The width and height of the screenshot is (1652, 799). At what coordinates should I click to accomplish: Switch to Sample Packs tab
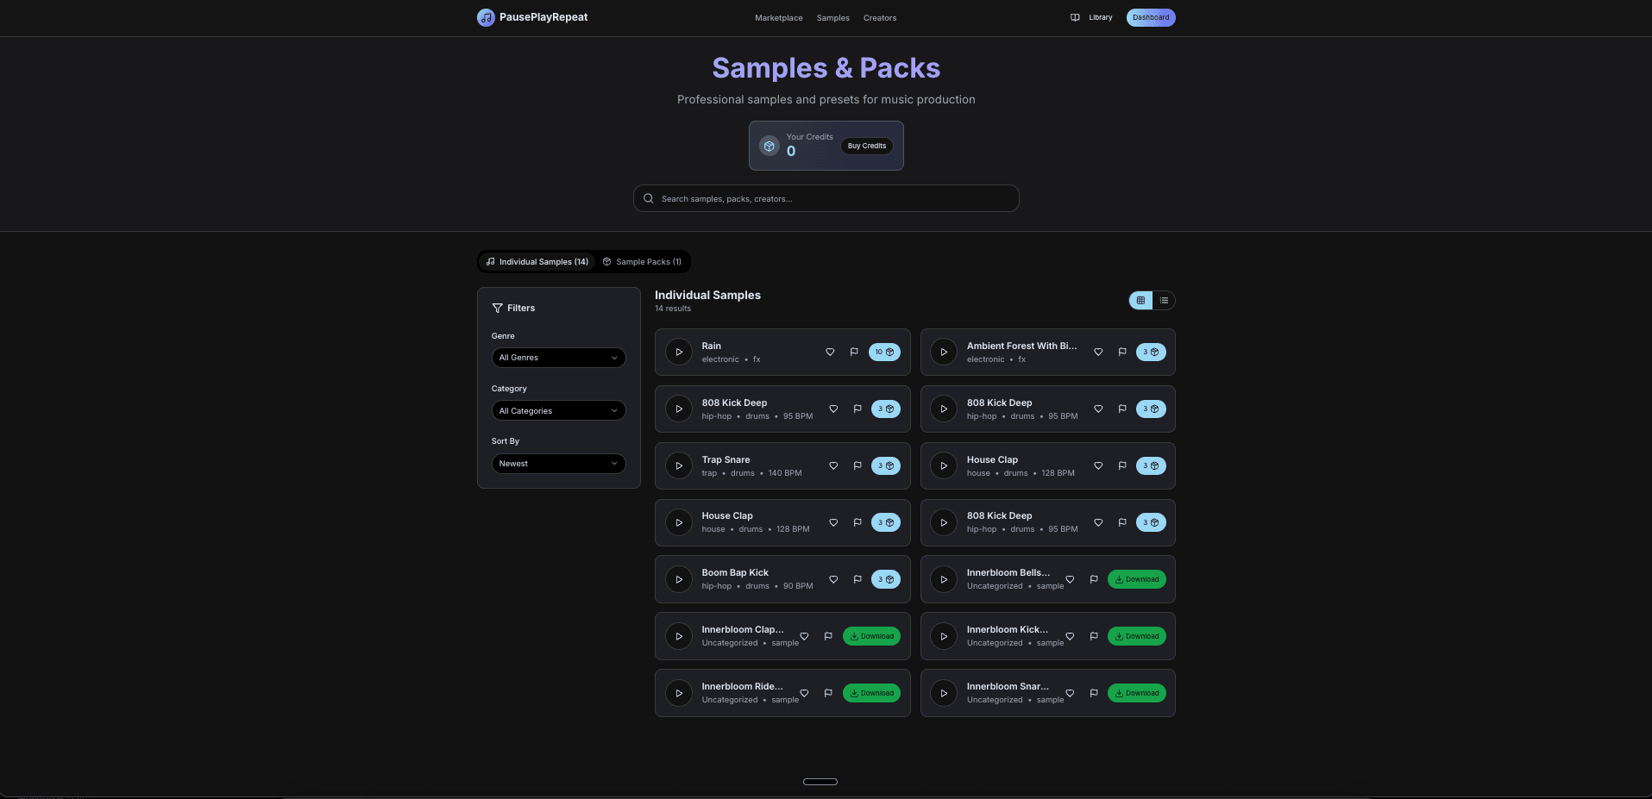pos(642,261)
